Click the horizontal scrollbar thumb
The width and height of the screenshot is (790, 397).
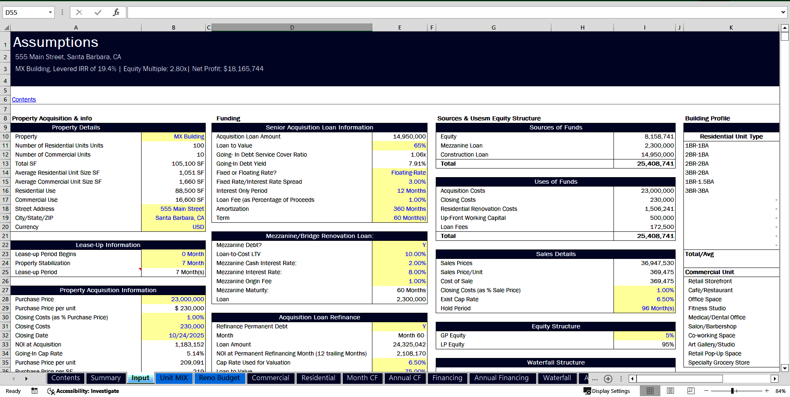coord(680,379)
